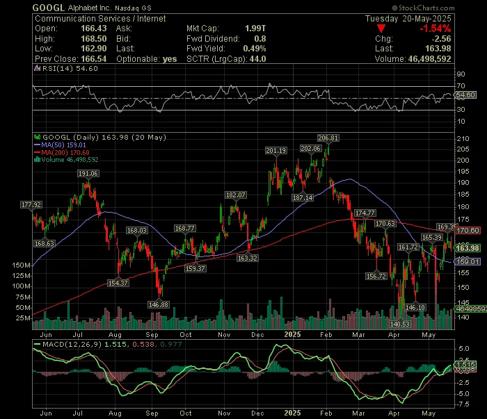Screen dimensions: 487x419
Task: Click the 154.37 August low label
Action: tap(118, 283)
